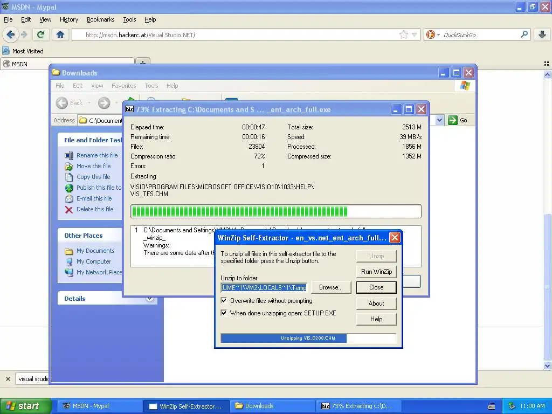Click the 7-Zip green extraction progress bar
Viewport: 552px width, 414px height.
click(275, 211)
